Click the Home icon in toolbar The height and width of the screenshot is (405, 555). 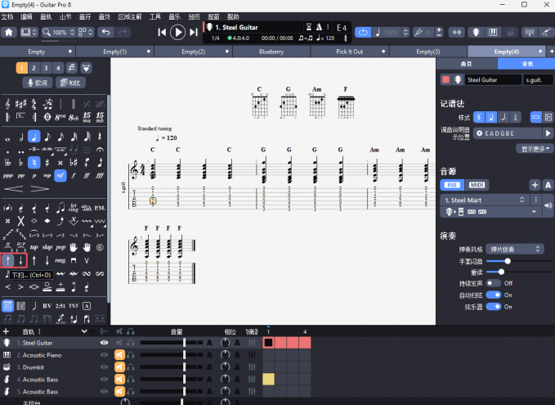(x=9, y=32)
